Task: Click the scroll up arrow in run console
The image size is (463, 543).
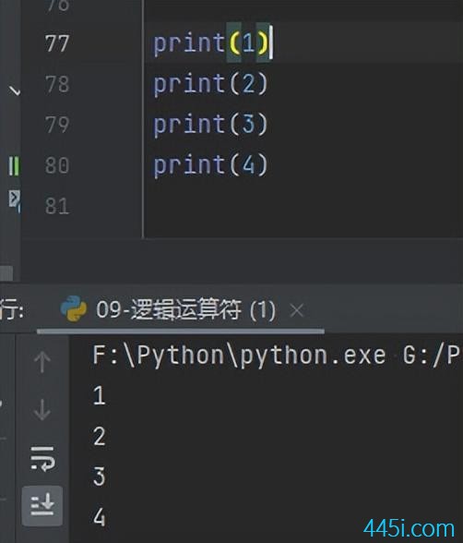Action: 42,362
